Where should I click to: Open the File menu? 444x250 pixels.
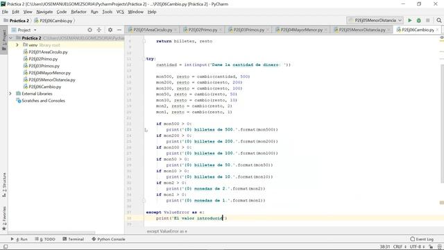pos(5,12)
